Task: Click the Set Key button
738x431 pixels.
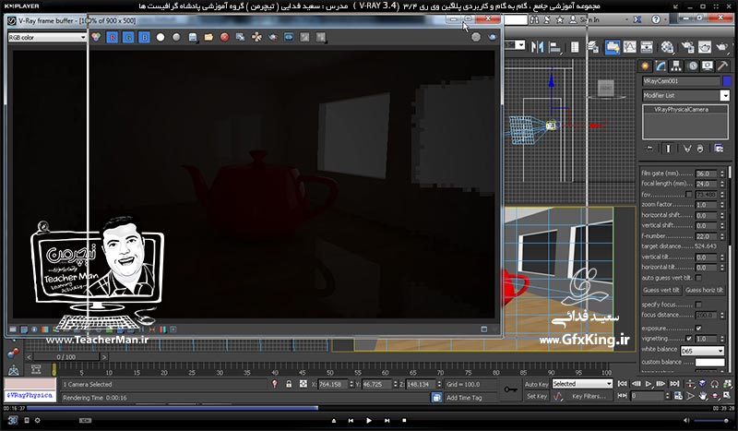Action: [x=537, y=397]
